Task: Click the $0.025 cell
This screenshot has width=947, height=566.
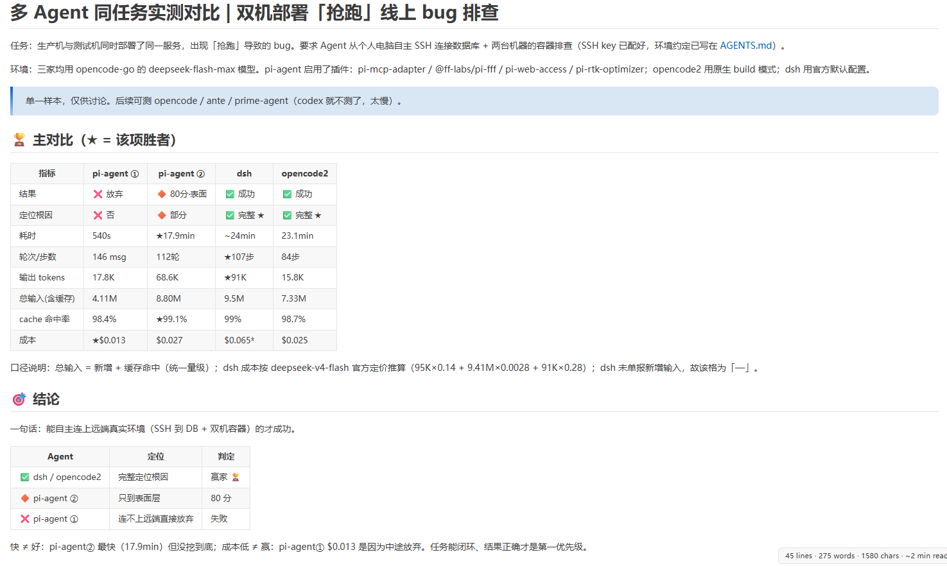Action: [x=305, y=340]
